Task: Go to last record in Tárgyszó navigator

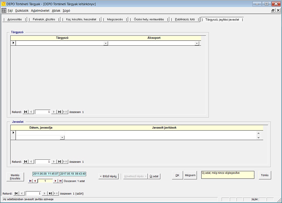Action: click(x=60, y=112)
